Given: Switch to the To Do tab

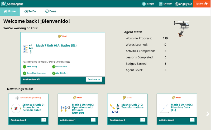Looking at the screenshot, I should tap(30, 11).
